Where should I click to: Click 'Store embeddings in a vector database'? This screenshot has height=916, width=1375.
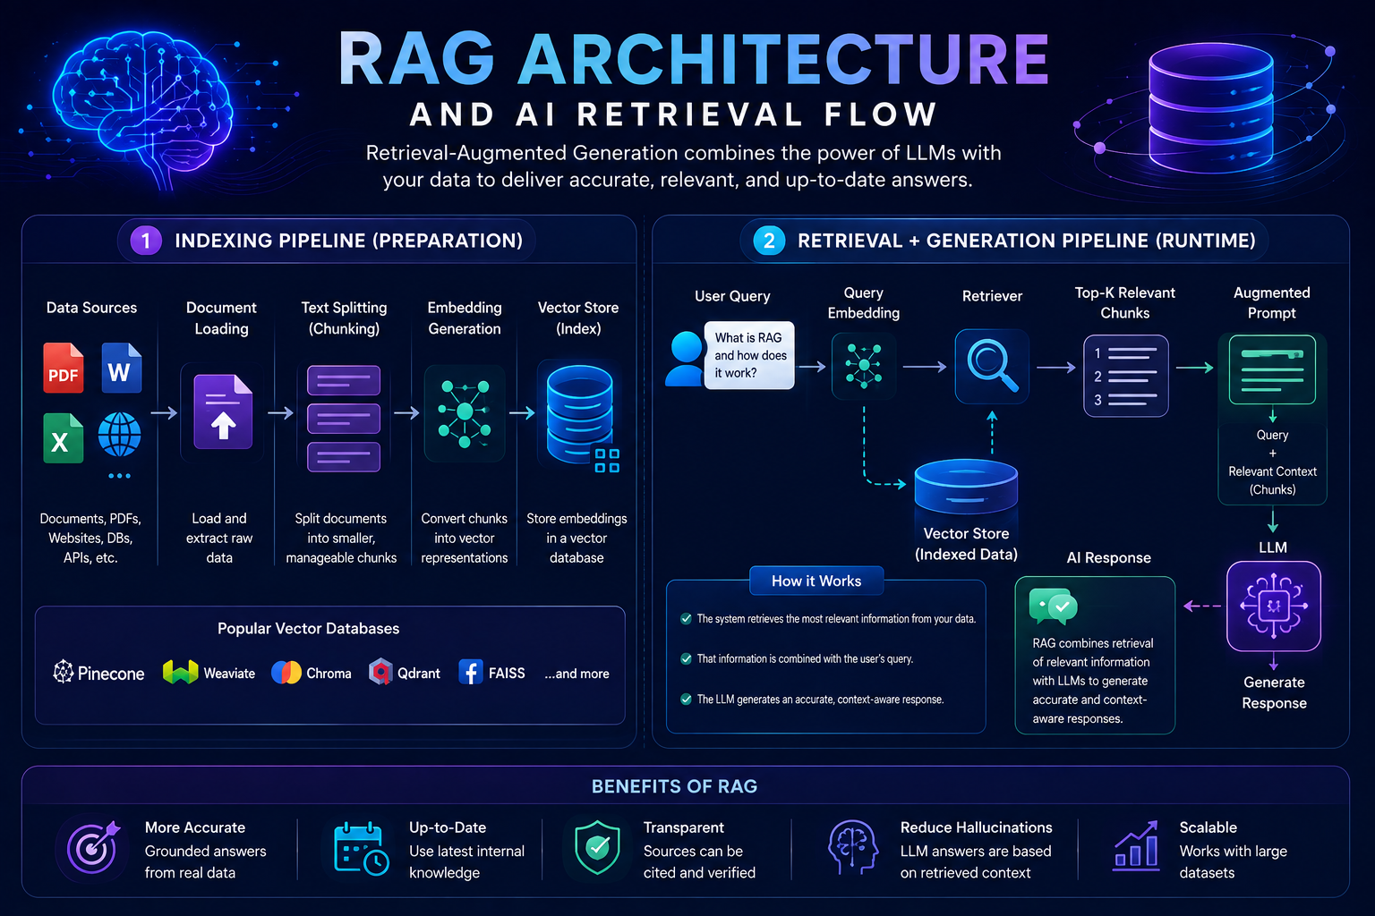pyautogui.click(x=576, y=538)
